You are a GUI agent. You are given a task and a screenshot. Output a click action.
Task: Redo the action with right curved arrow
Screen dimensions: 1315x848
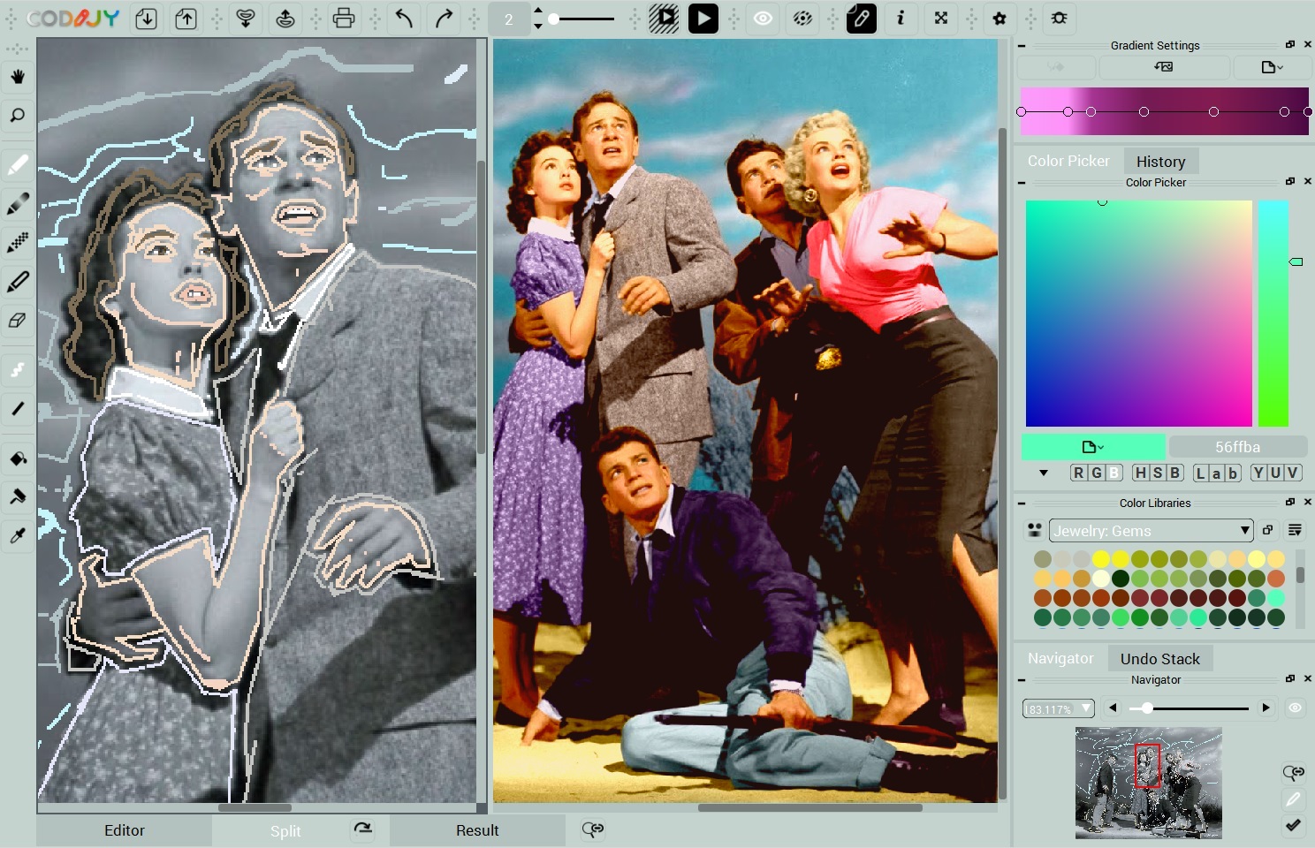coord(444,19)
